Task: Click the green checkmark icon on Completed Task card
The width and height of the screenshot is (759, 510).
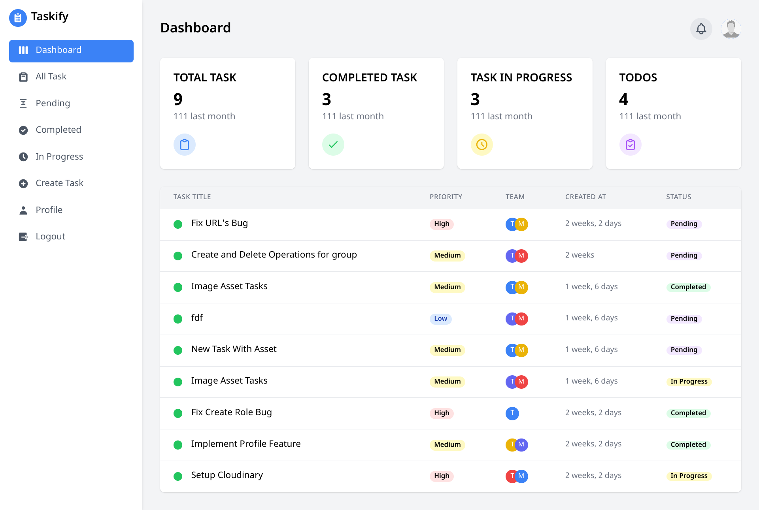Action: coord(333,145)
